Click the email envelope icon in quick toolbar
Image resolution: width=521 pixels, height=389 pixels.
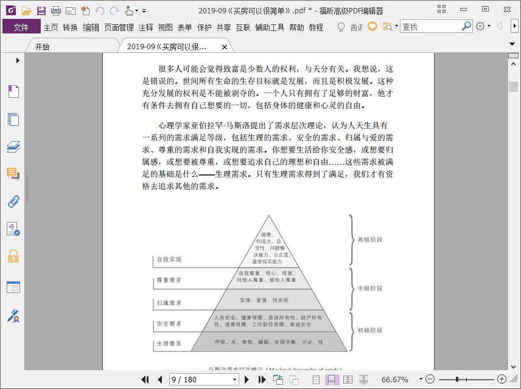click(71, 12)
